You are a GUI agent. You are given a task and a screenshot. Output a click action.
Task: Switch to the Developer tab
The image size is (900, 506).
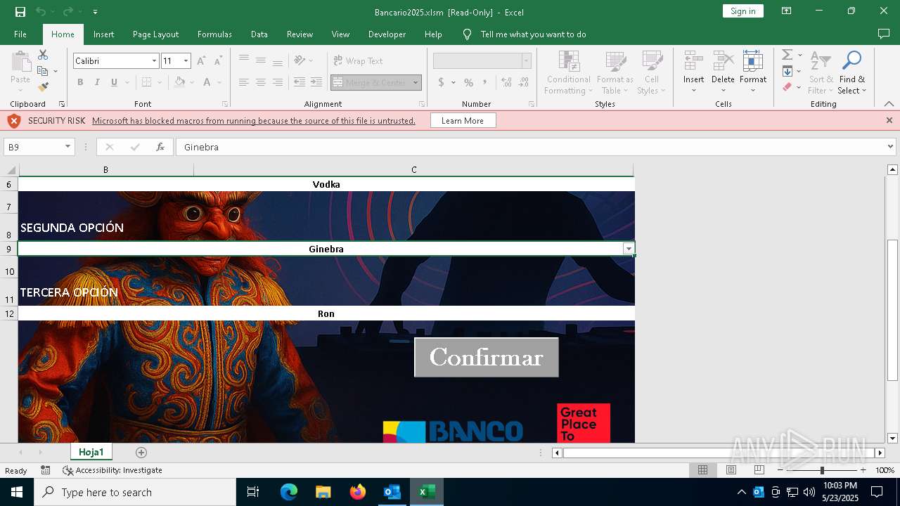pyautogui.click(x=387, y=34)
